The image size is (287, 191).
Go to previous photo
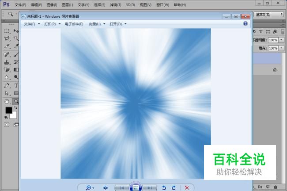(x=122, y=188)
